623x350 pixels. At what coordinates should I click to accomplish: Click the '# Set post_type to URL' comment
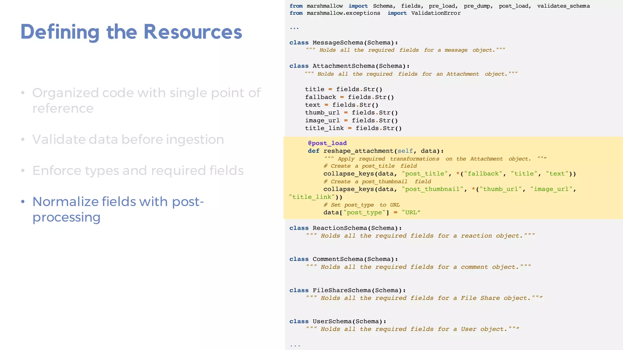362,205
